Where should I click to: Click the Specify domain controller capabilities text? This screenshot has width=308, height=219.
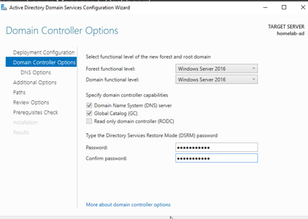[127, 95]
